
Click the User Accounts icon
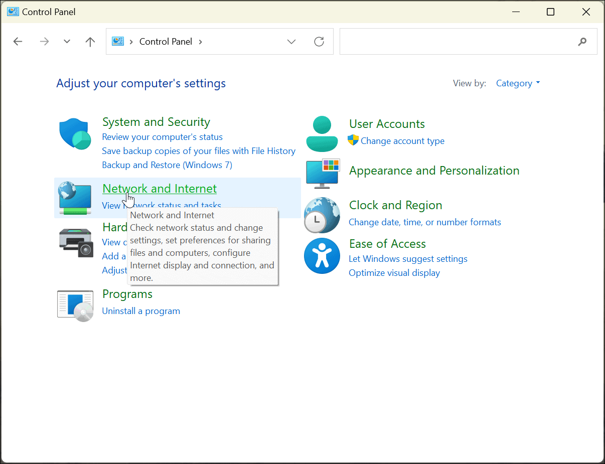[322, 133]
